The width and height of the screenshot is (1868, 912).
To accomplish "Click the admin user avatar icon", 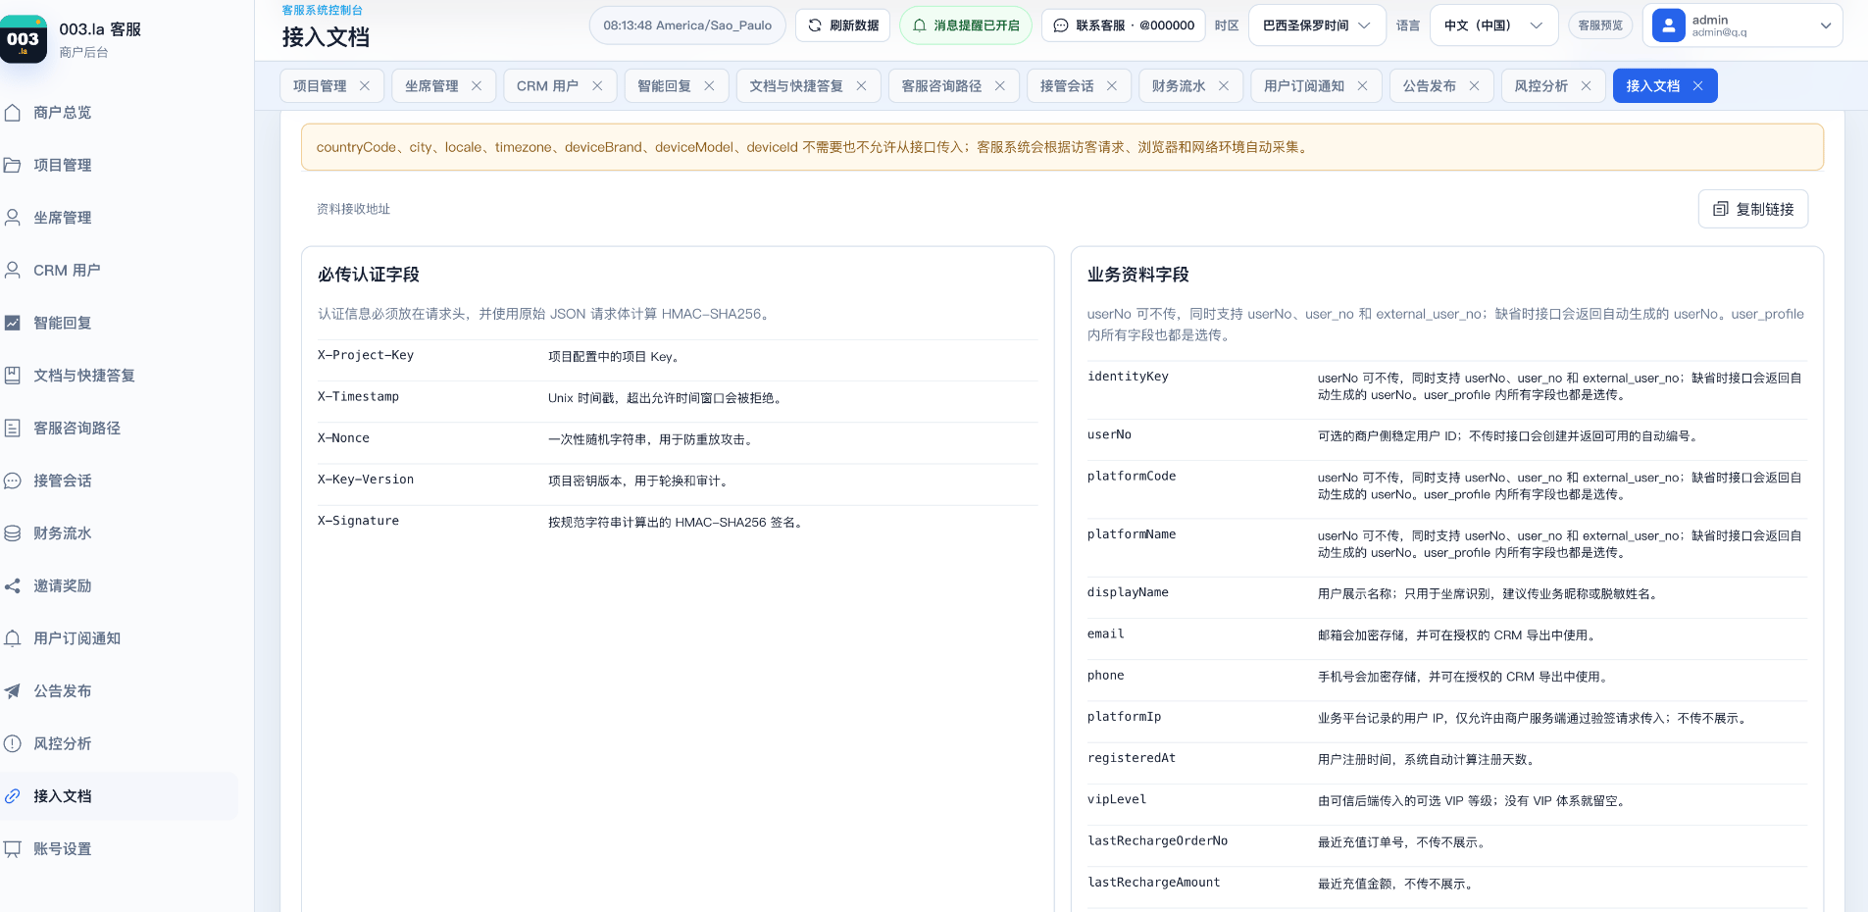I will 1669,25.
